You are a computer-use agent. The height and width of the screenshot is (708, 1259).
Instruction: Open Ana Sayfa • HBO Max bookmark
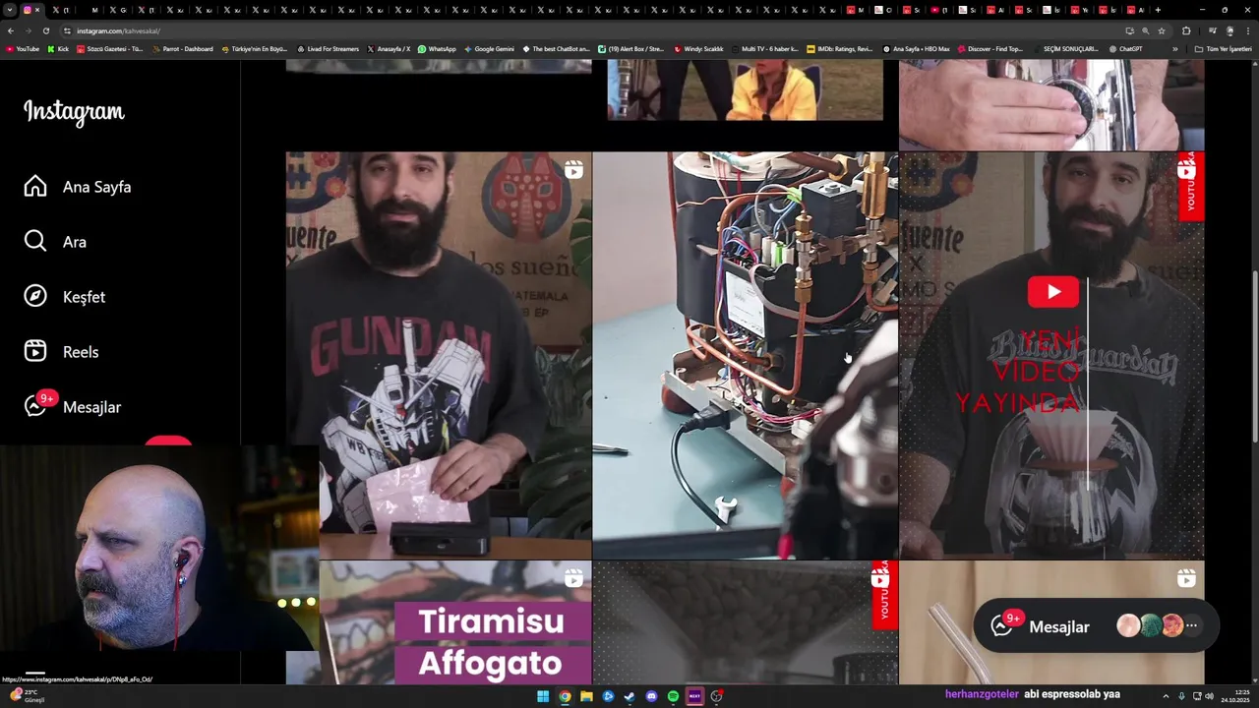[x=916, y=49]
